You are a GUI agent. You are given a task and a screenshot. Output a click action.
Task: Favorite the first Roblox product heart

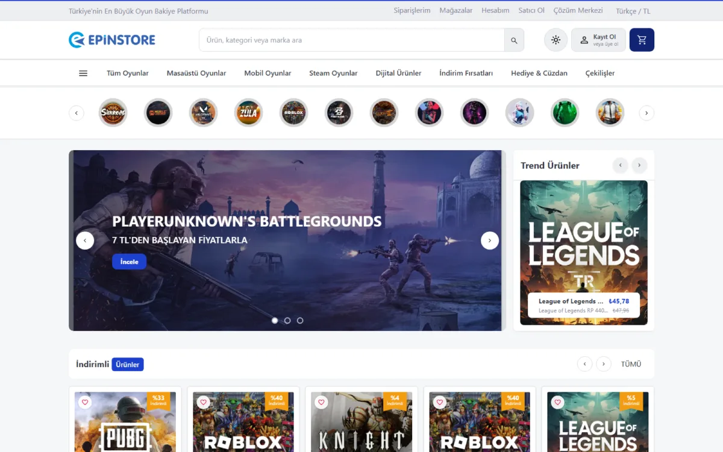point(203,402)
